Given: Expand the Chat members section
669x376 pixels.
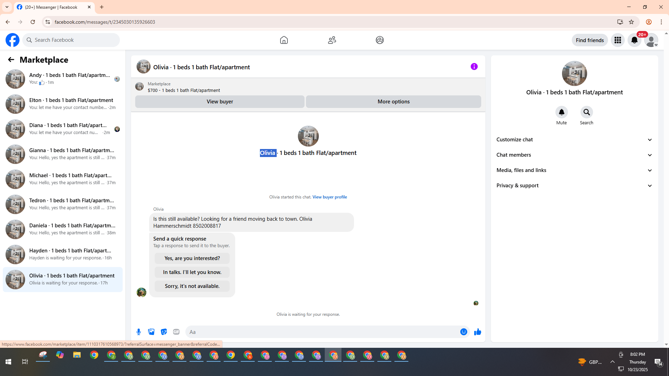Looking at the screenshot, I should pos(574,155).
